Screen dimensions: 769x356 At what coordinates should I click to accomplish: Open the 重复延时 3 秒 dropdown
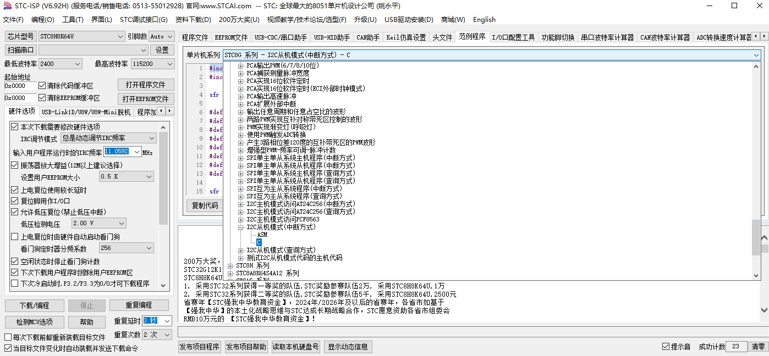coord(167,321)
